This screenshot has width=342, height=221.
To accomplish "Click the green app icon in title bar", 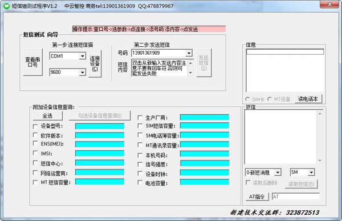I will [x=7, y=6].
